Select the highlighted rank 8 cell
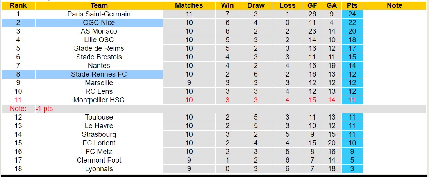Viewport: 429px width, 177px height. [18, 74]
